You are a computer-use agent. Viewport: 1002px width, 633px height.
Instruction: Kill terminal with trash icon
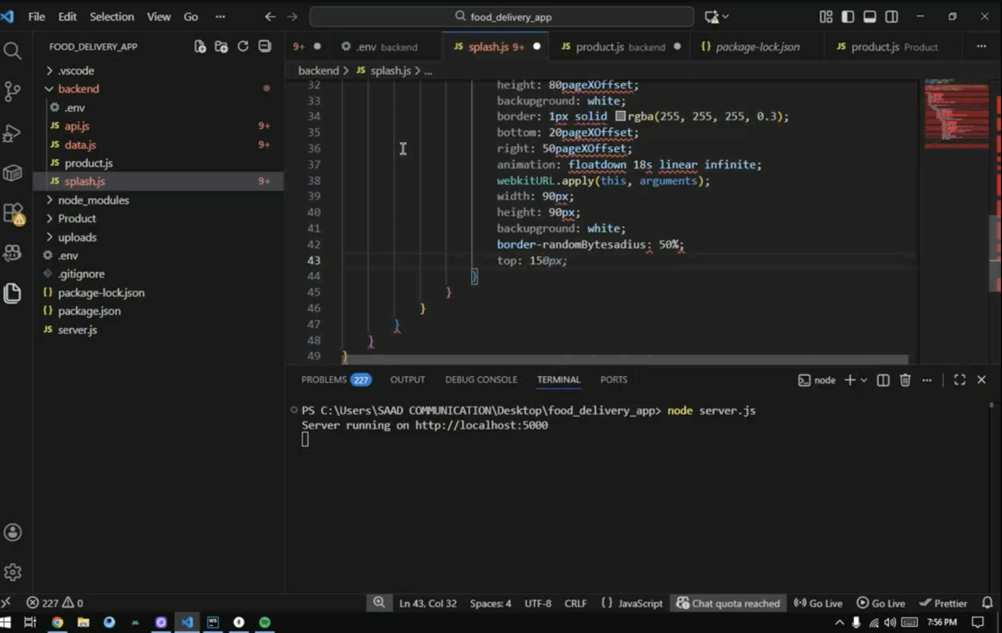tap(905, 380)
